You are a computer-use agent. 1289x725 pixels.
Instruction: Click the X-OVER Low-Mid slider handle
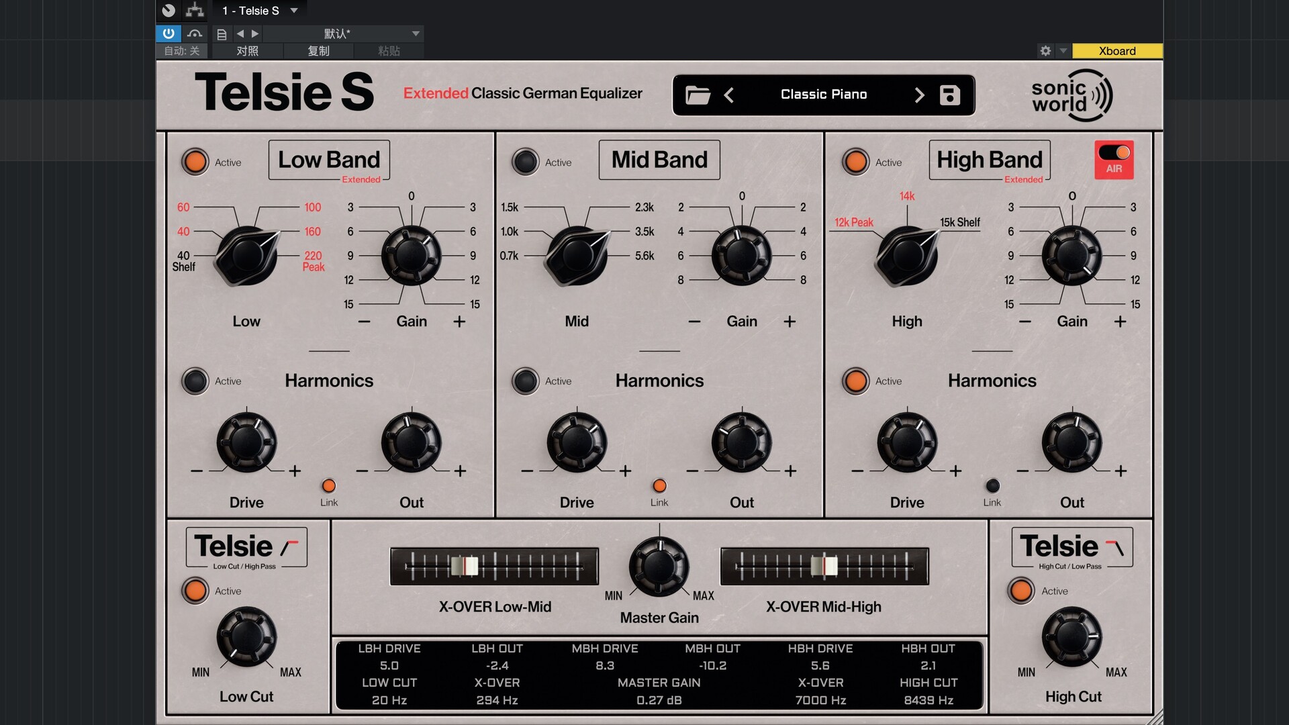point(465,566)
